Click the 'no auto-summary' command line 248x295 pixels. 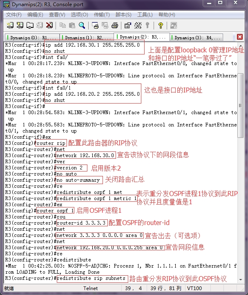pyautogui.click(x=78, y=180)
